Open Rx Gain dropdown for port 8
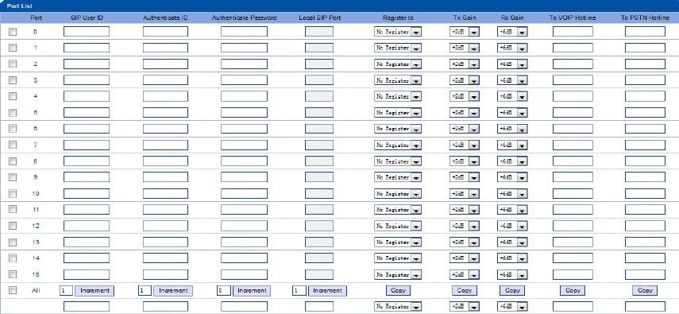 click(512, 161)
